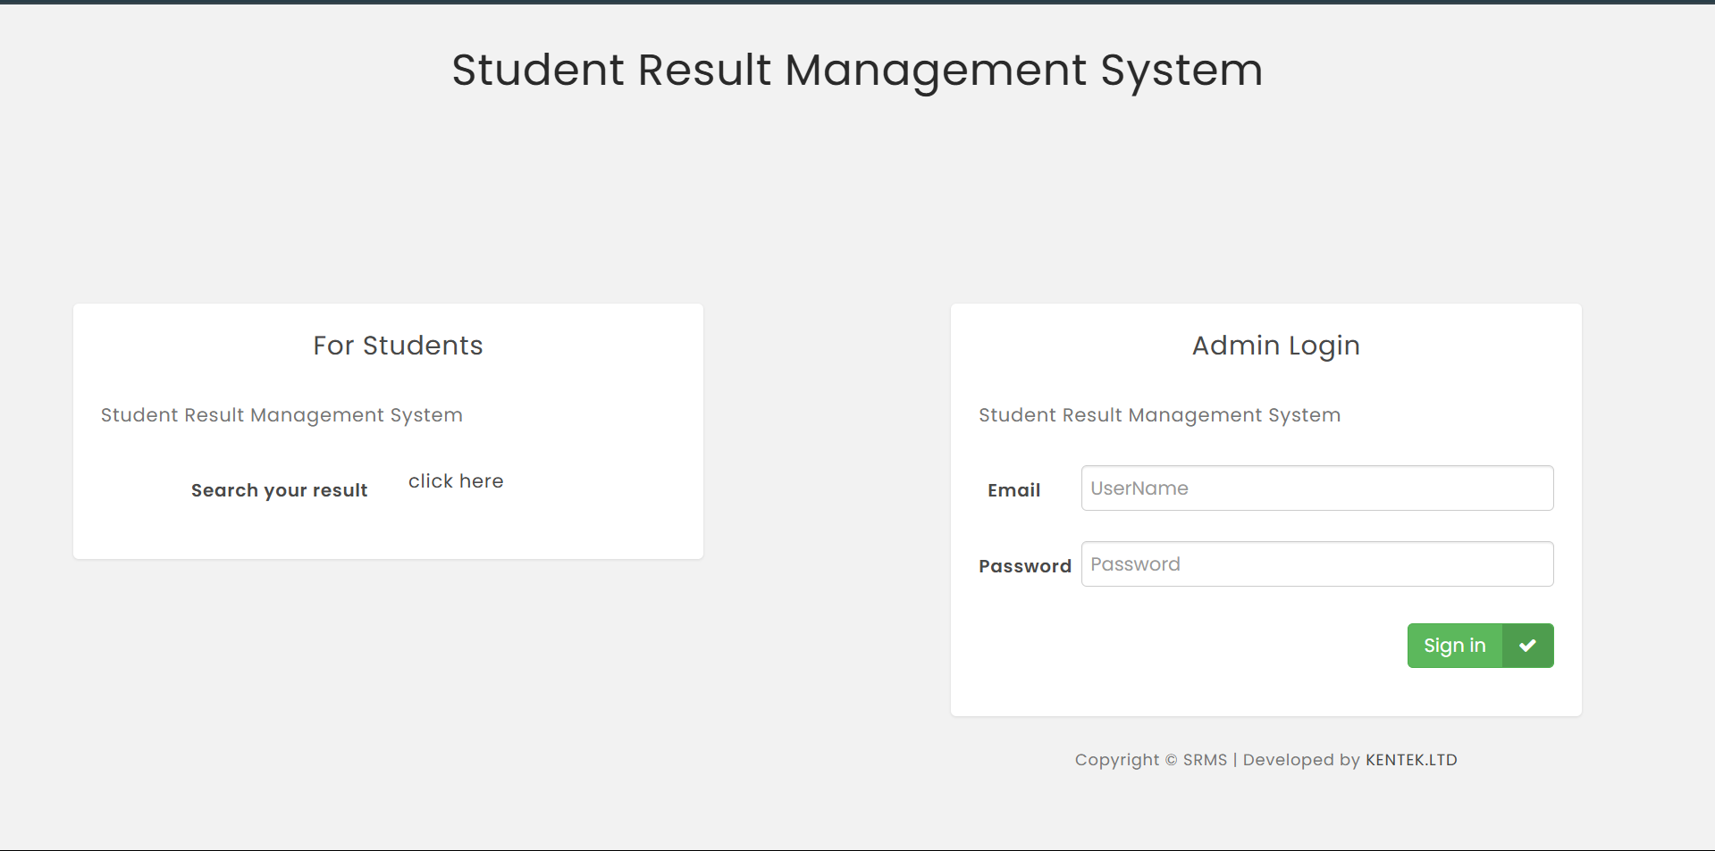The height and width of the screenshot is (851, 1715).
Task: Click the Email field label
Action: tap(1013, 490)
